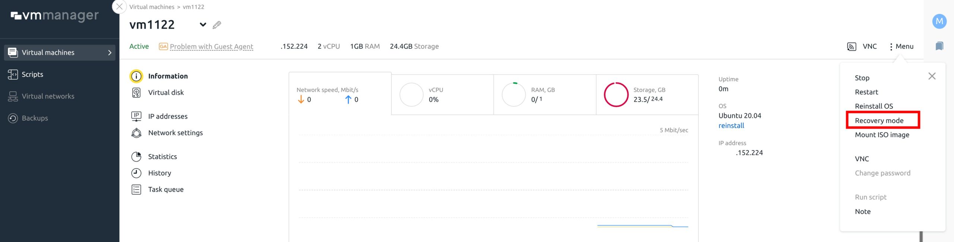Open the three-dot Menu dropdown
This screenshot has width=954, height=242.
901,47
